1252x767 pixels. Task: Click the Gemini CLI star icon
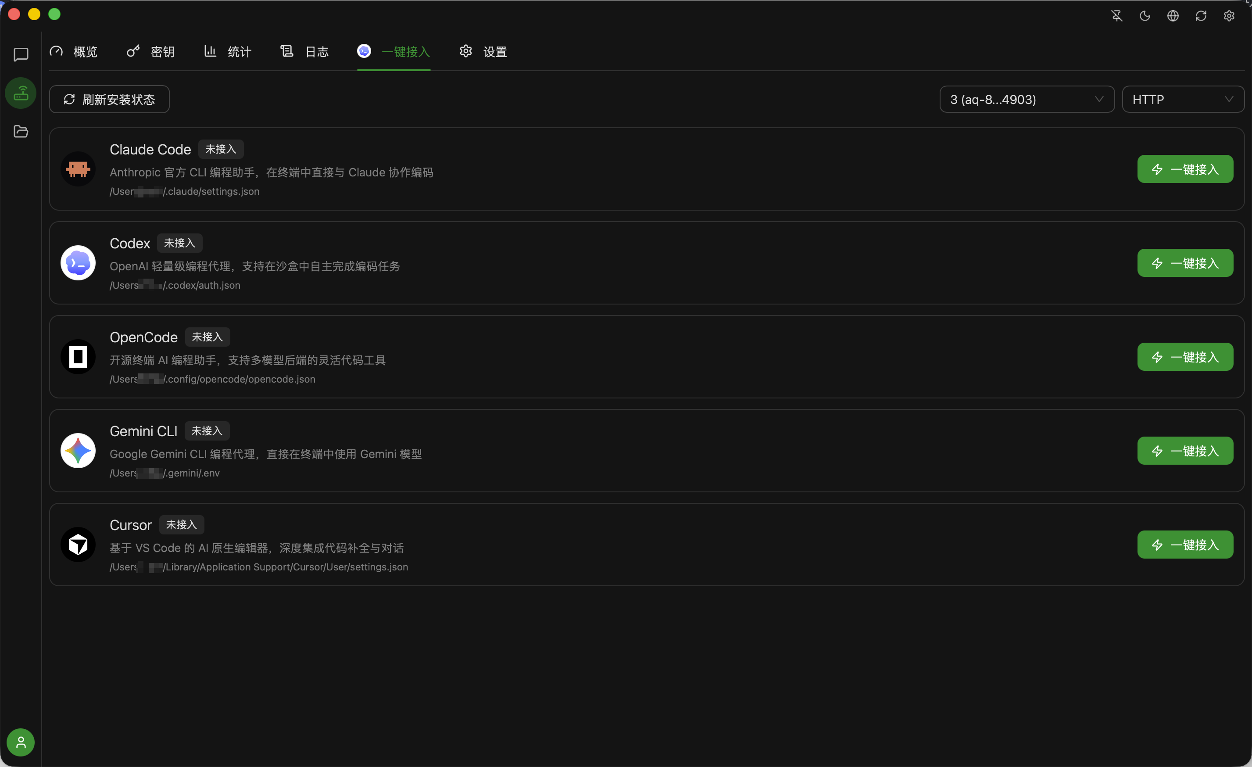[77, 450]
